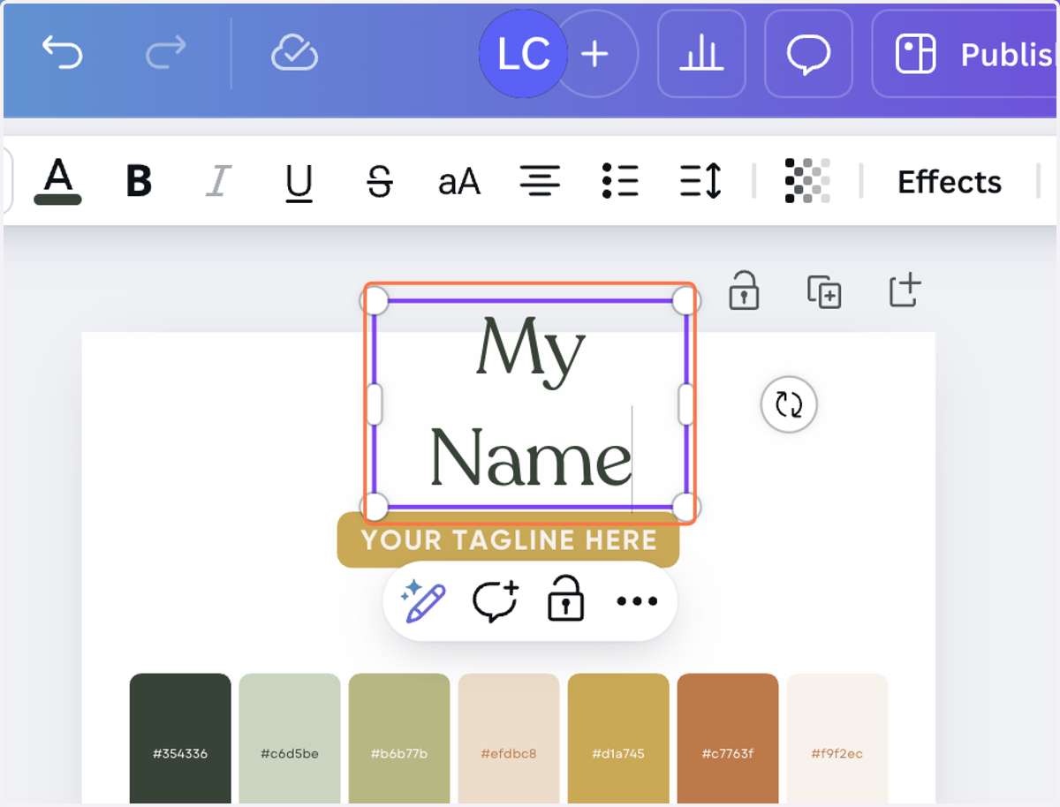The image size is (1060, 807).
Task: Open the LC user avatar
Action: (524, 54)
